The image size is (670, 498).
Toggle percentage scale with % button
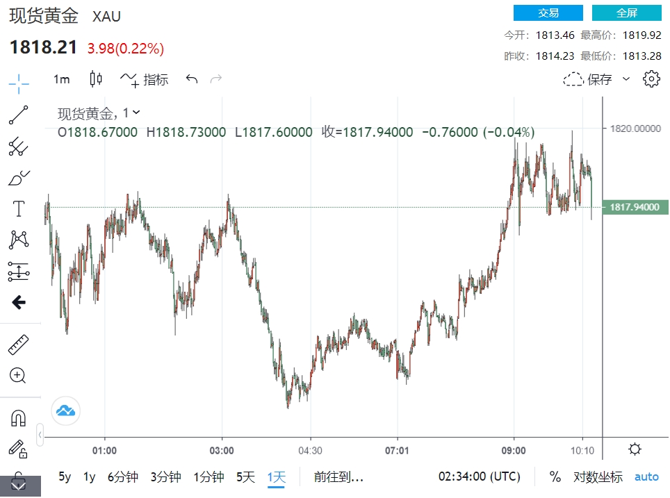point(555,477)
